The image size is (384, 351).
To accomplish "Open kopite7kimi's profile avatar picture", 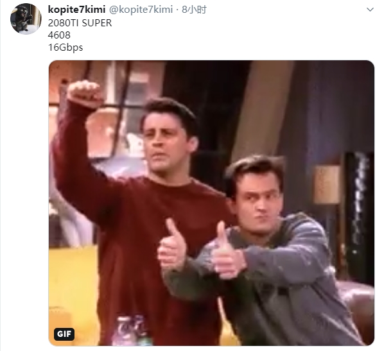I will pos(26,19).
